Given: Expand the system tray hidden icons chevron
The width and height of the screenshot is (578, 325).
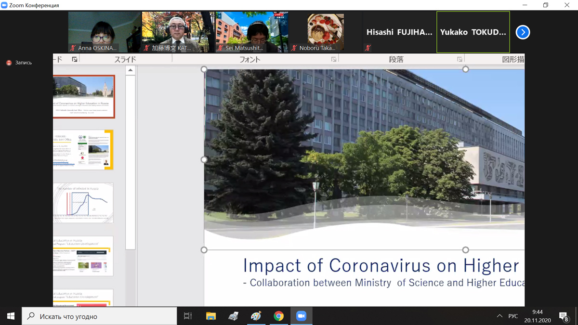Looking at the screenshot, I should [499, 316].
